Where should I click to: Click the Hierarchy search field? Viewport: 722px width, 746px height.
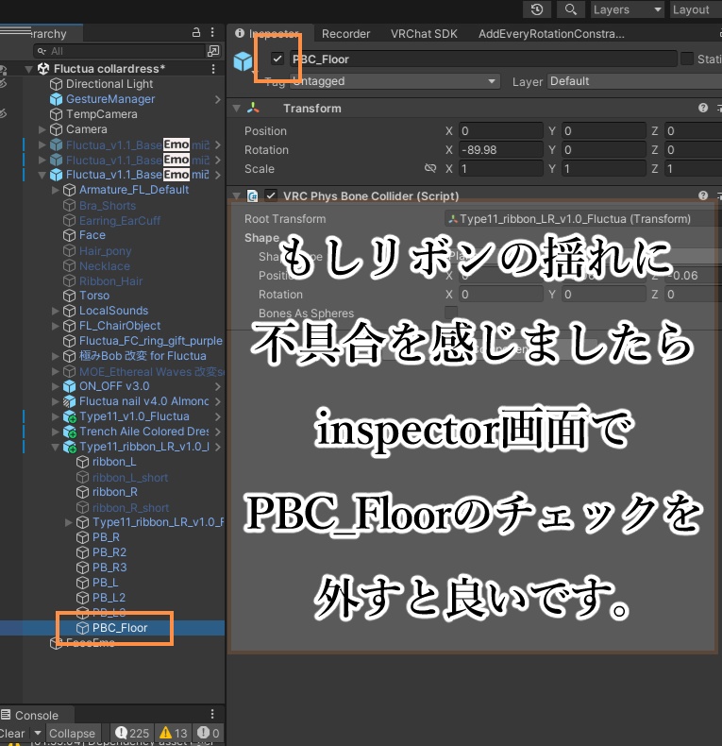pos(119,51)
